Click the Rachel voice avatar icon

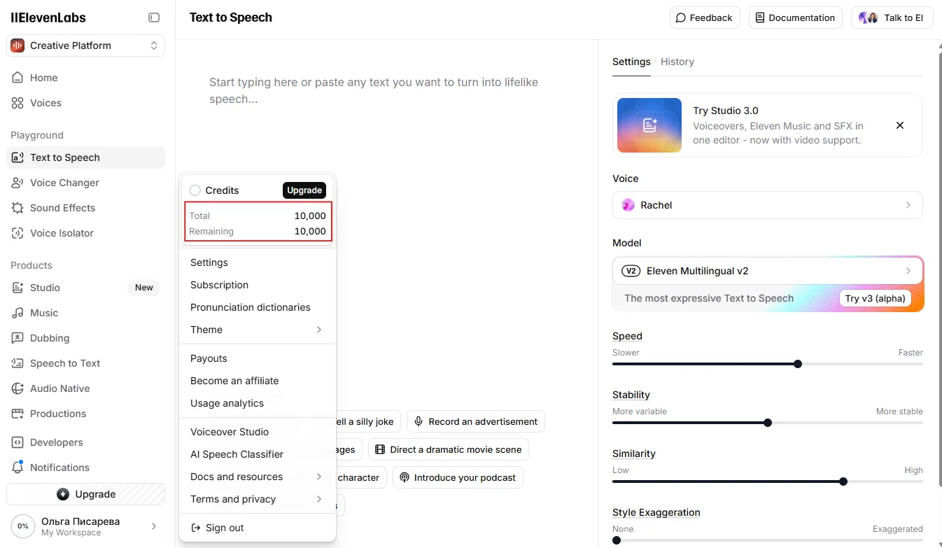coord(628,205)
